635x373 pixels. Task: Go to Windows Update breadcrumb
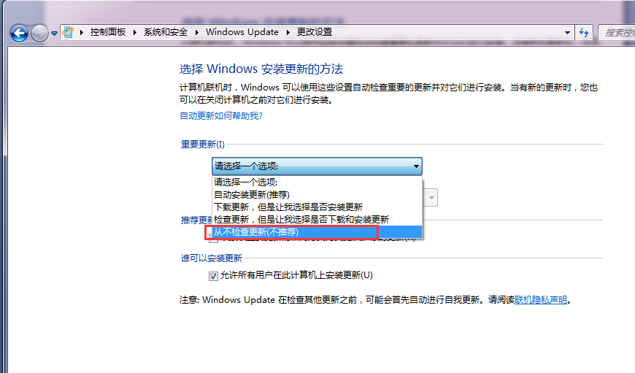[242, 32]
